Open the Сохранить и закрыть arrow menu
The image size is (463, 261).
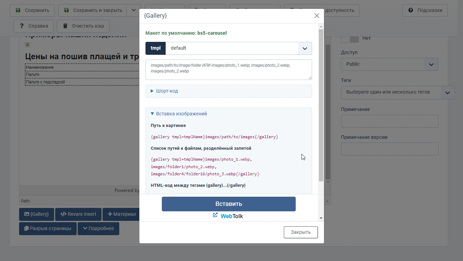point(134,10)
